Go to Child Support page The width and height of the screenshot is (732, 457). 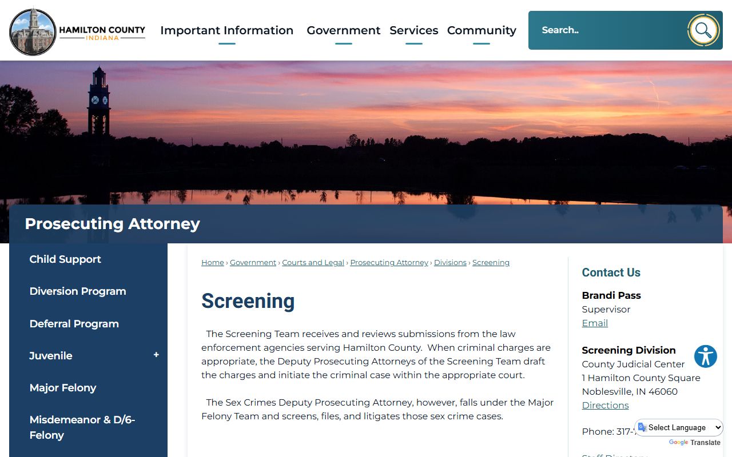tap(65, 259)
